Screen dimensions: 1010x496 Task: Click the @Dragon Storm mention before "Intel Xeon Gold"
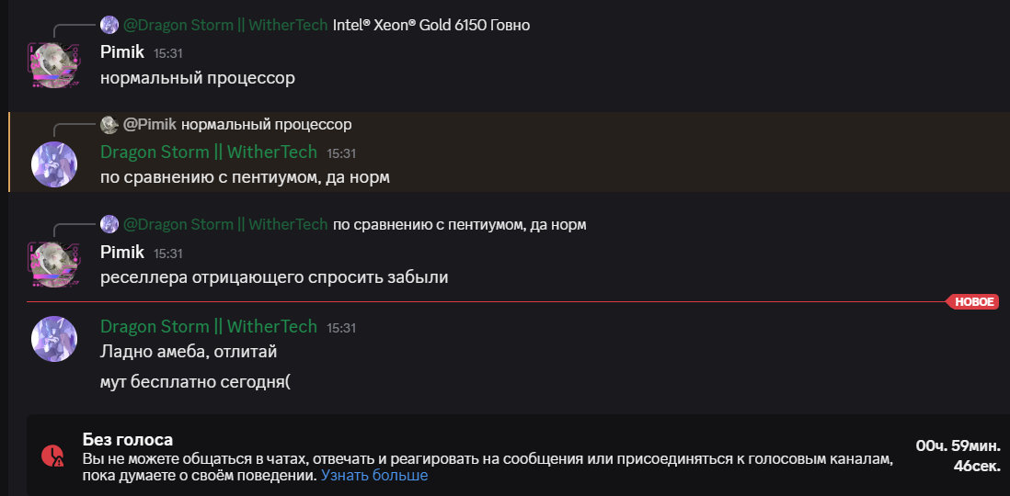225,25
